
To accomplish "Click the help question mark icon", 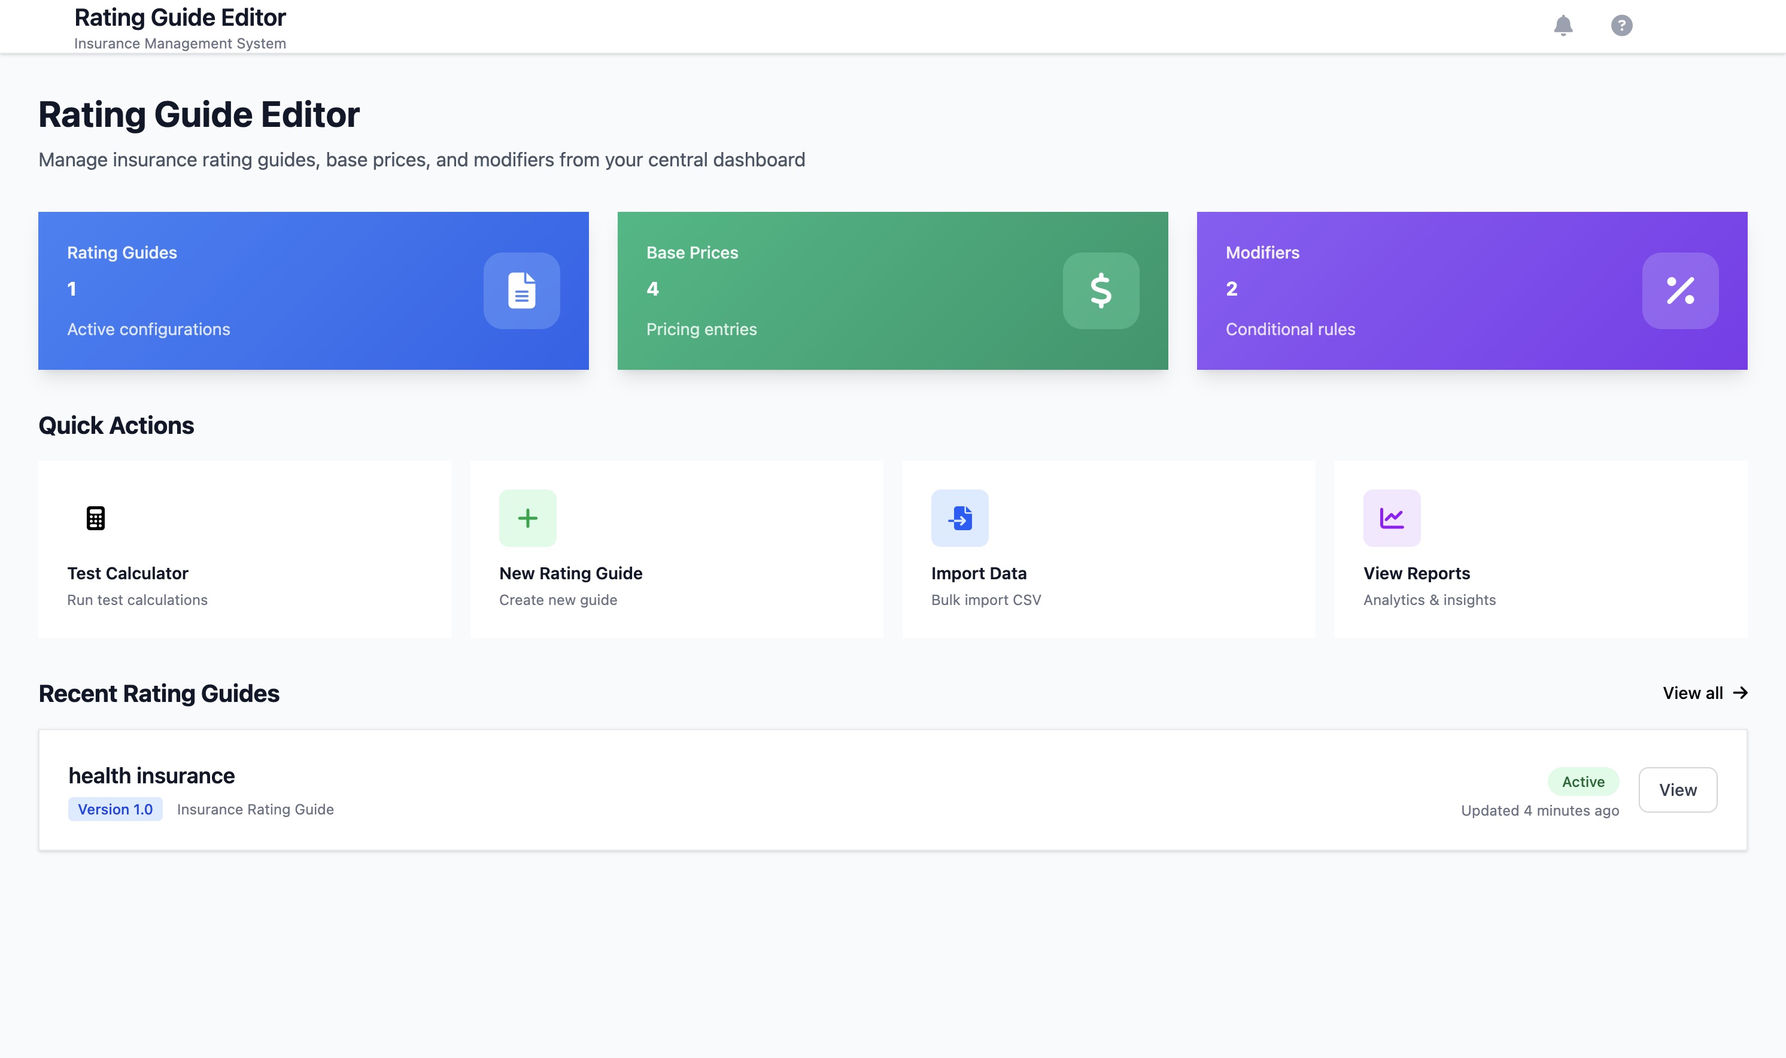I will coord(1621,26).
